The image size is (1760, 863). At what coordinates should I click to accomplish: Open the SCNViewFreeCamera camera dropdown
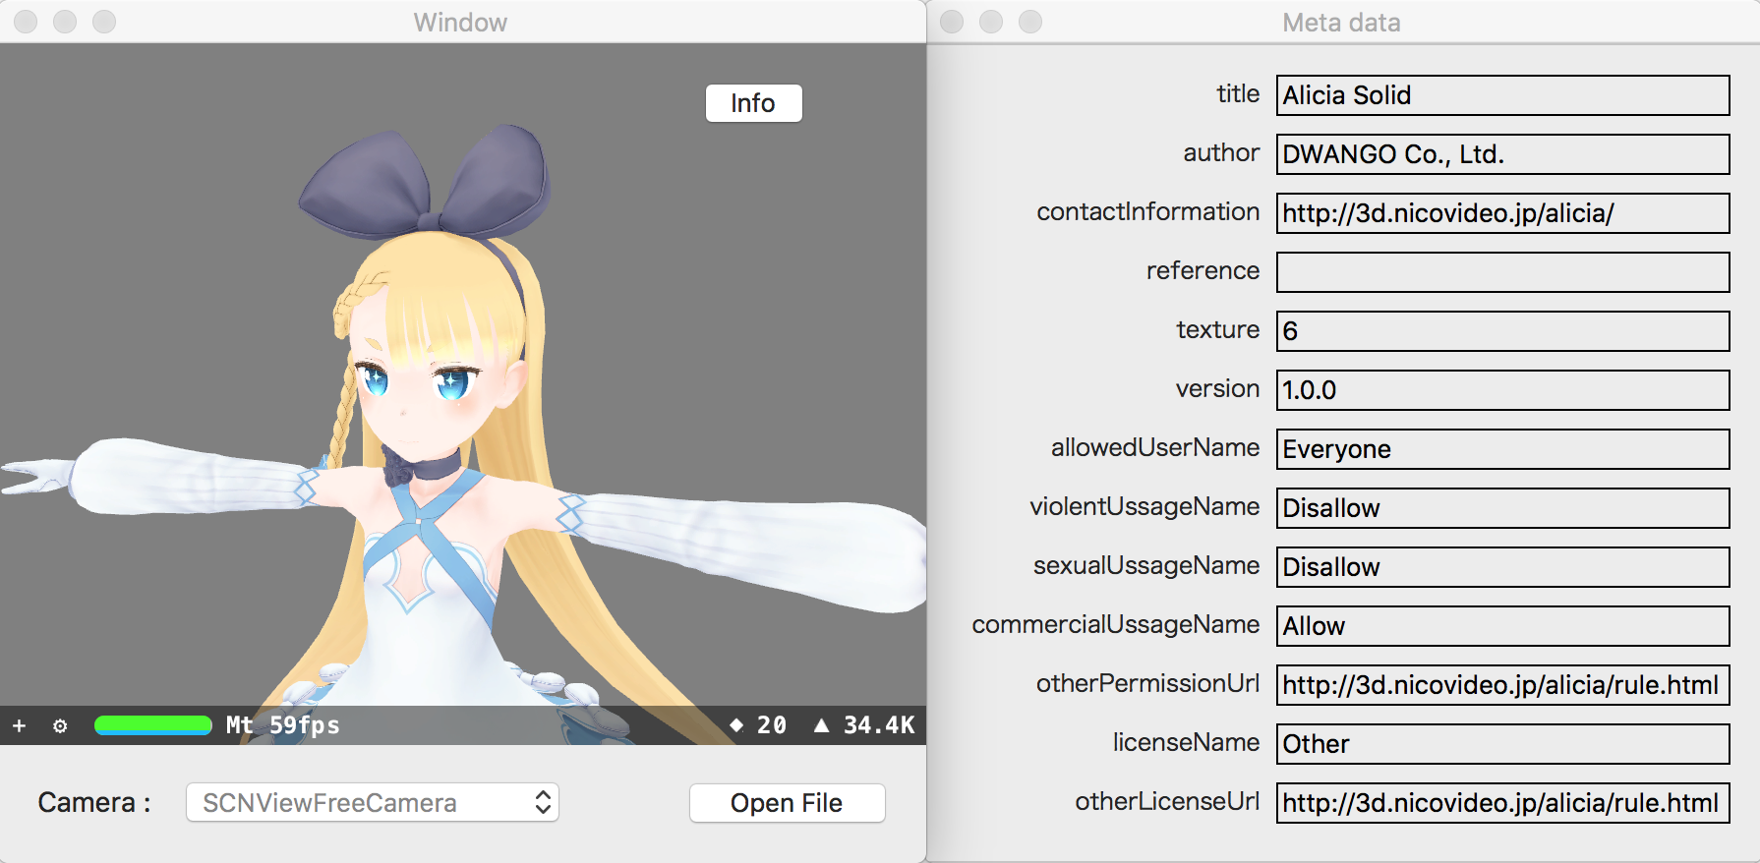373,803
